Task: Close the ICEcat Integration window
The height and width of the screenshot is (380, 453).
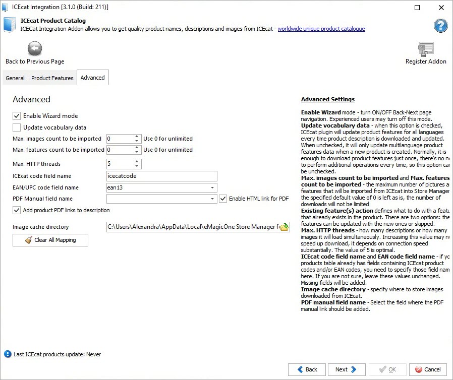Action: pyautogui.click(x=441, y=8)
